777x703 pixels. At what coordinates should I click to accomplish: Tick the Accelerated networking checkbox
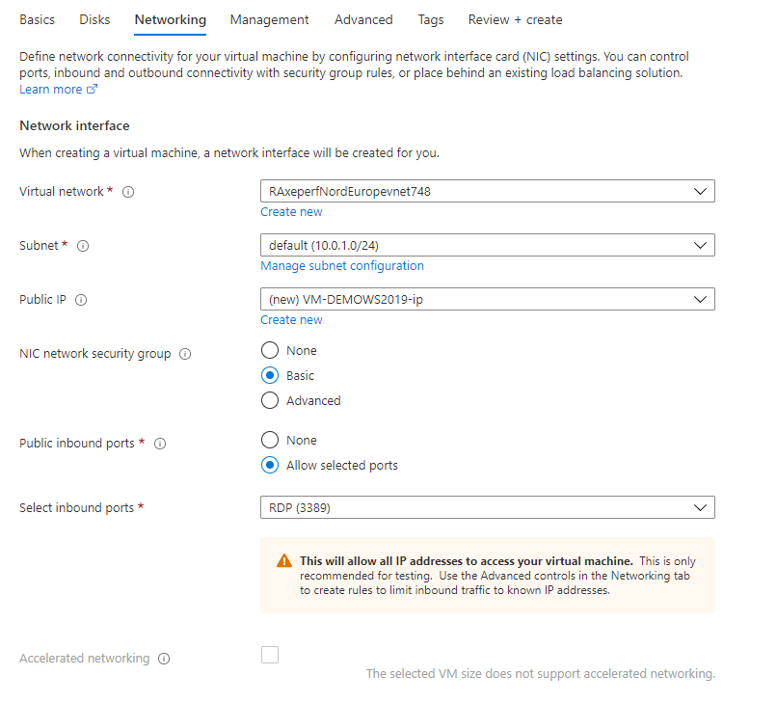[270, 656]
